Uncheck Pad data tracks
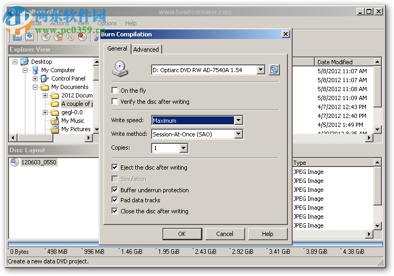The width and height of the screenshot is (394, 276). coord(115,200)
